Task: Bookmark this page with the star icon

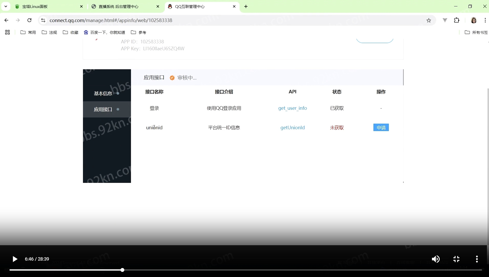Action: 429,20
